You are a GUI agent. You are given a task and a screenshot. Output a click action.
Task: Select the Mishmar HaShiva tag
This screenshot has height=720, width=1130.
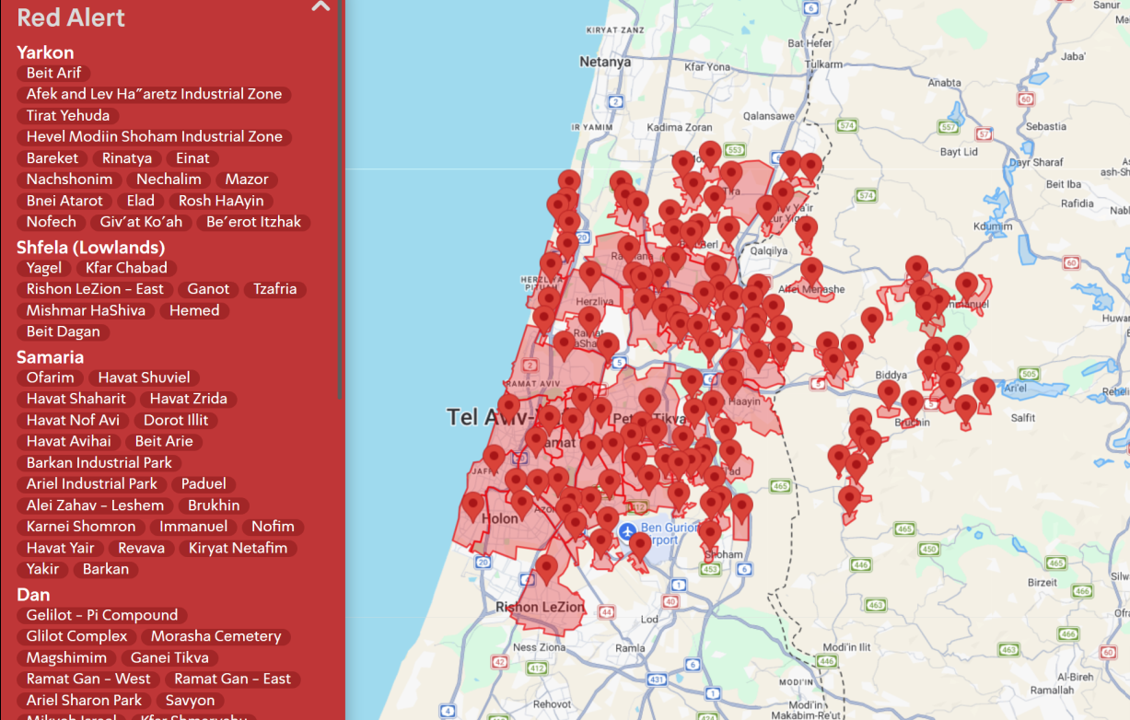point(86,310)
